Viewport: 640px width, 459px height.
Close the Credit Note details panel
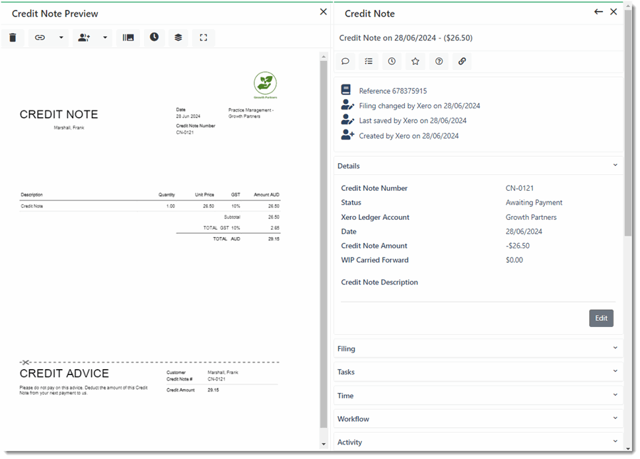pos(614,12)
